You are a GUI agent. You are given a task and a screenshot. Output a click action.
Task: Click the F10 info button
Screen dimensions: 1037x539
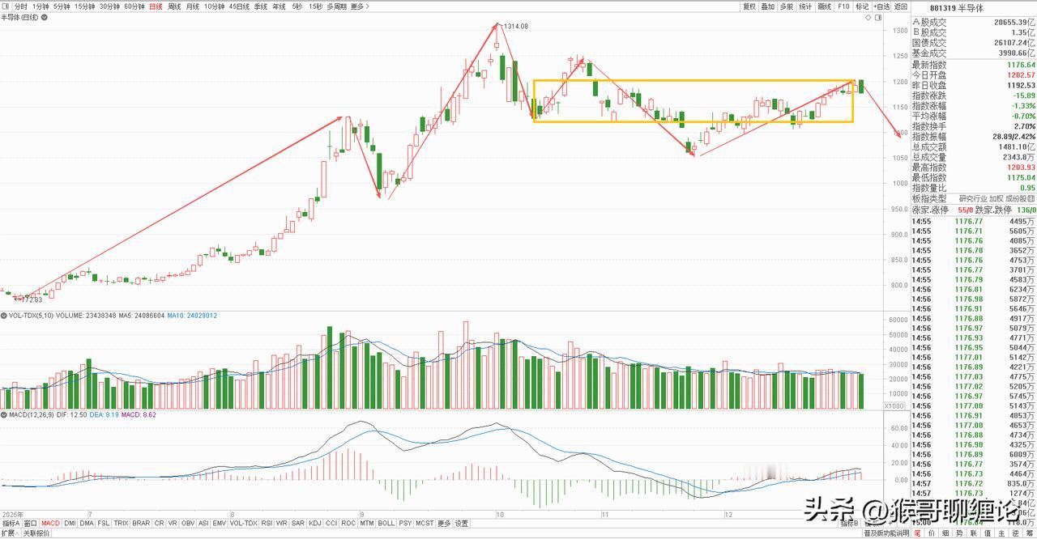[843, 6]
